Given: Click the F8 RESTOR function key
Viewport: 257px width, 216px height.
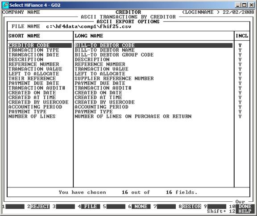Looking at the screenshot, I should [191, 206].
